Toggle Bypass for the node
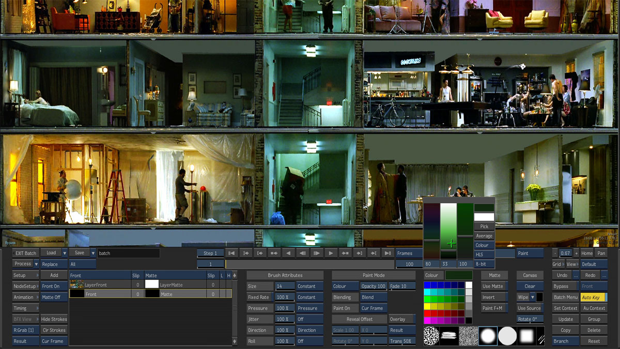 click(x=565, y=286)
